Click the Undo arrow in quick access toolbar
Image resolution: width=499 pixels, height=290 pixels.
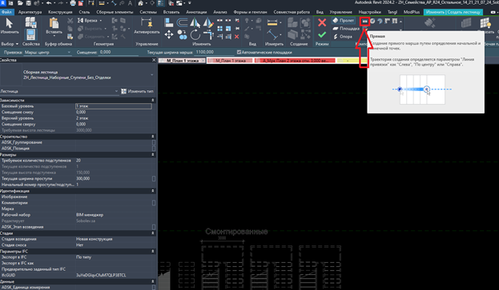coord(49,3)
